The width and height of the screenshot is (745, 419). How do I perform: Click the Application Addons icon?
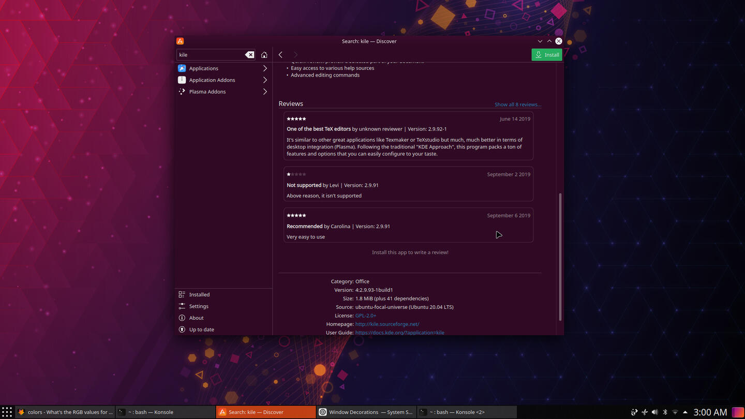[x=182, y=80]
